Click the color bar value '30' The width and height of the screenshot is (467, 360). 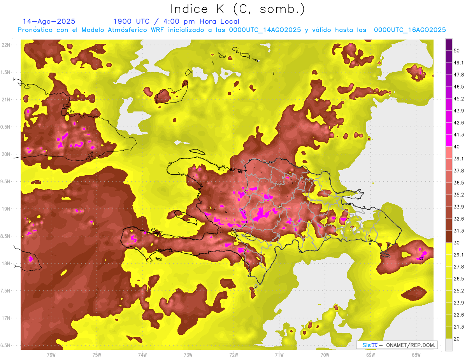457,243
